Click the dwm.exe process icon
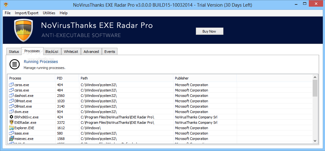This screenshot has height=151, width=325. tap(11, 112)
